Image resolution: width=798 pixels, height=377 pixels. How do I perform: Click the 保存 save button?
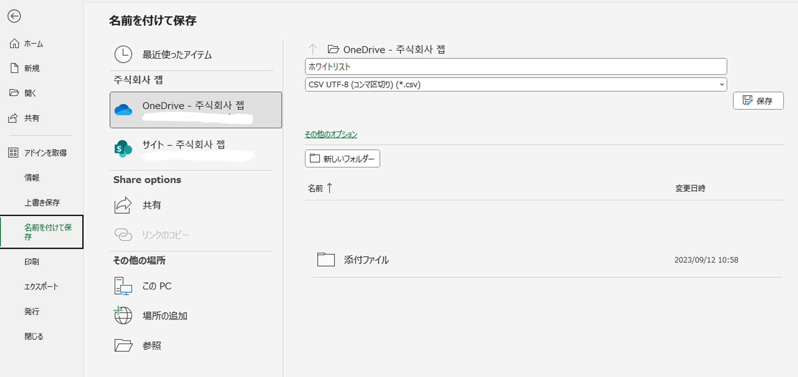click(758, 101)
